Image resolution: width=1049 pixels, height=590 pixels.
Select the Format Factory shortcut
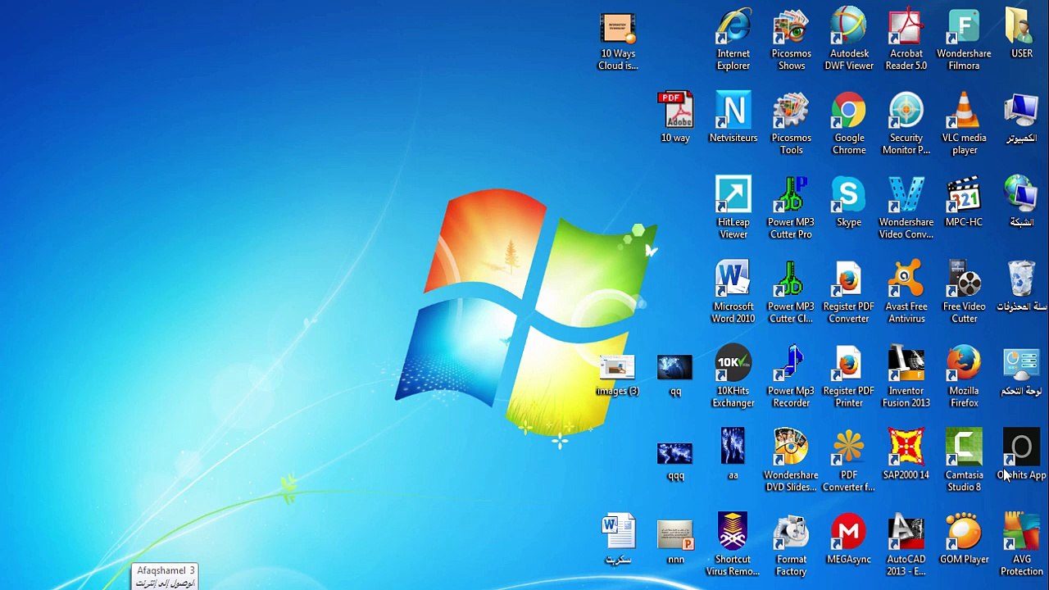(x=792, y=545)
